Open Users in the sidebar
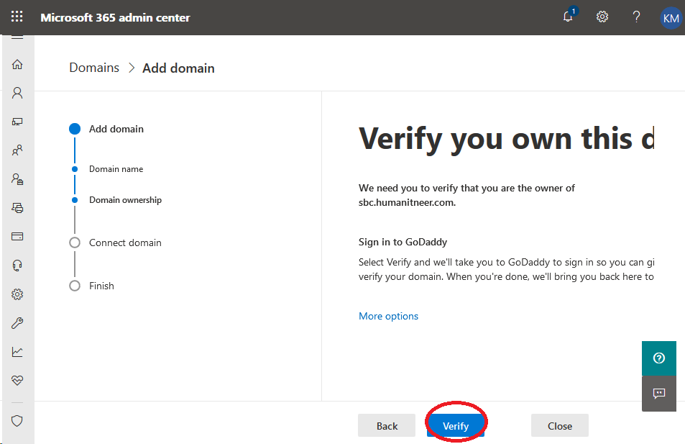 17,93
